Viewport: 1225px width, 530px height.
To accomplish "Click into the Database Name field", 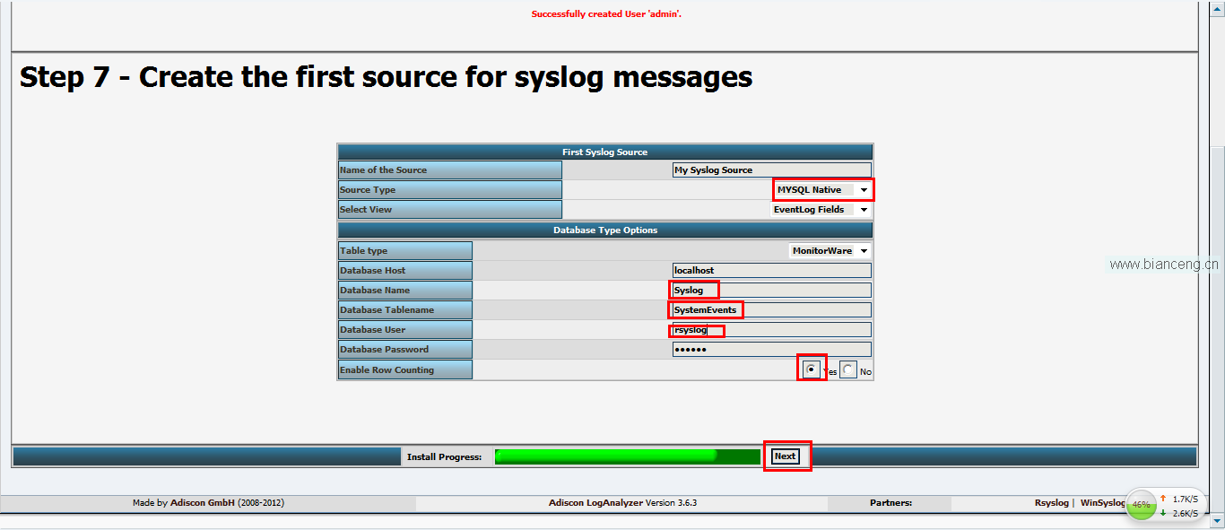I will [x=771, y=291].
